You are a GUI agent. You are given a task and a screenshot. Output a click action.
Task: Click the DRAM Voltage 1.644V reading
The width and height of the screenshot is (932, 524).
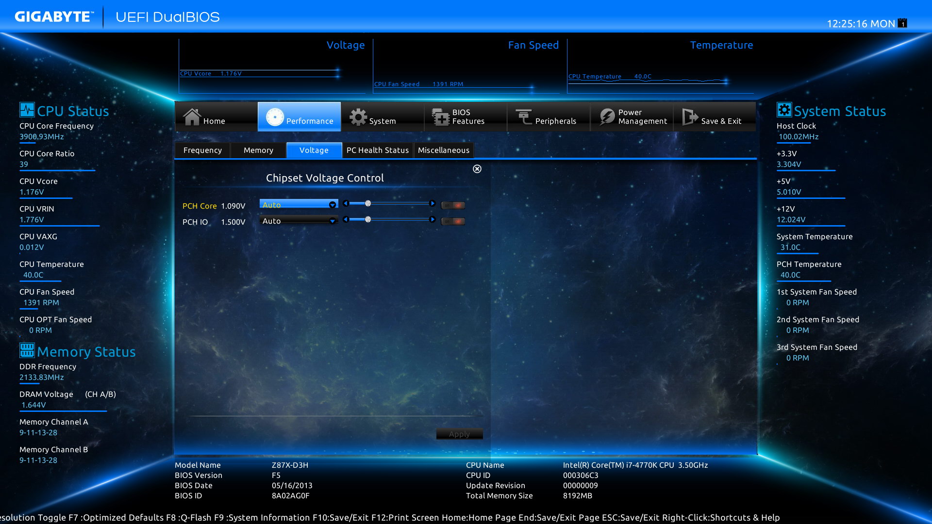tap(33, 405)
